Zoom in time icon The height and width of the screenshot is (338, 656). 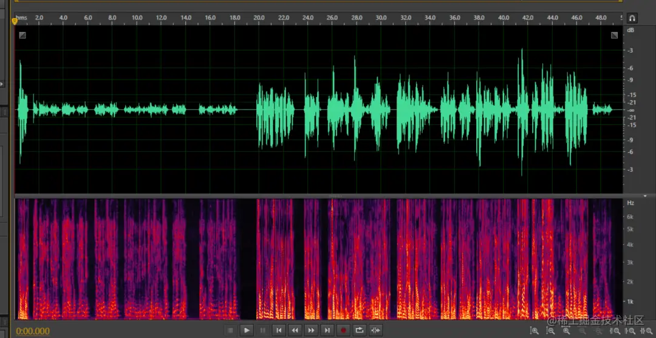566,331
